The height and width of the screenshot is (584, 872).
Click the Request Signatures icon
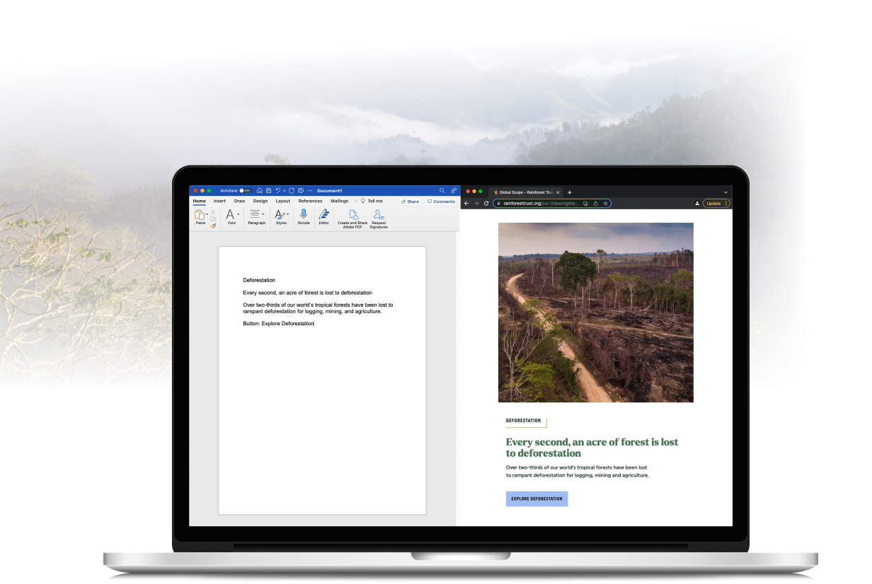pos(379,215)
